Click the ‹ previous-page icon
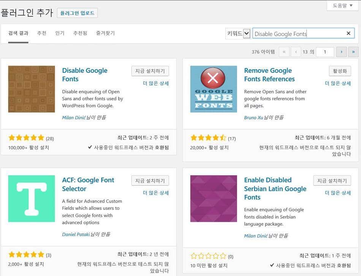The width and height of the screenshot is (361, 276). (295, 52)
